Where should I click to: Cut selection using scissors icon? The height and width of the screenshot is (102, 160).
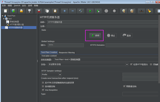39,11
